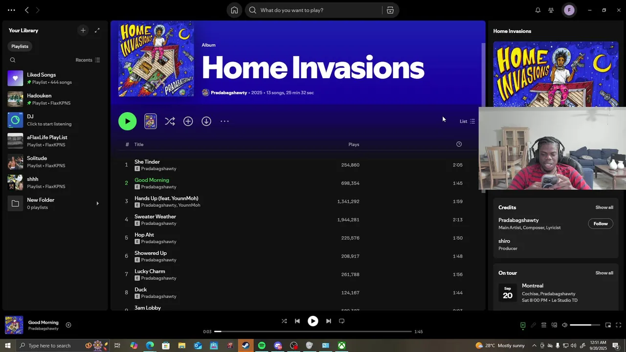Open Liked Songs playlist

55,78
